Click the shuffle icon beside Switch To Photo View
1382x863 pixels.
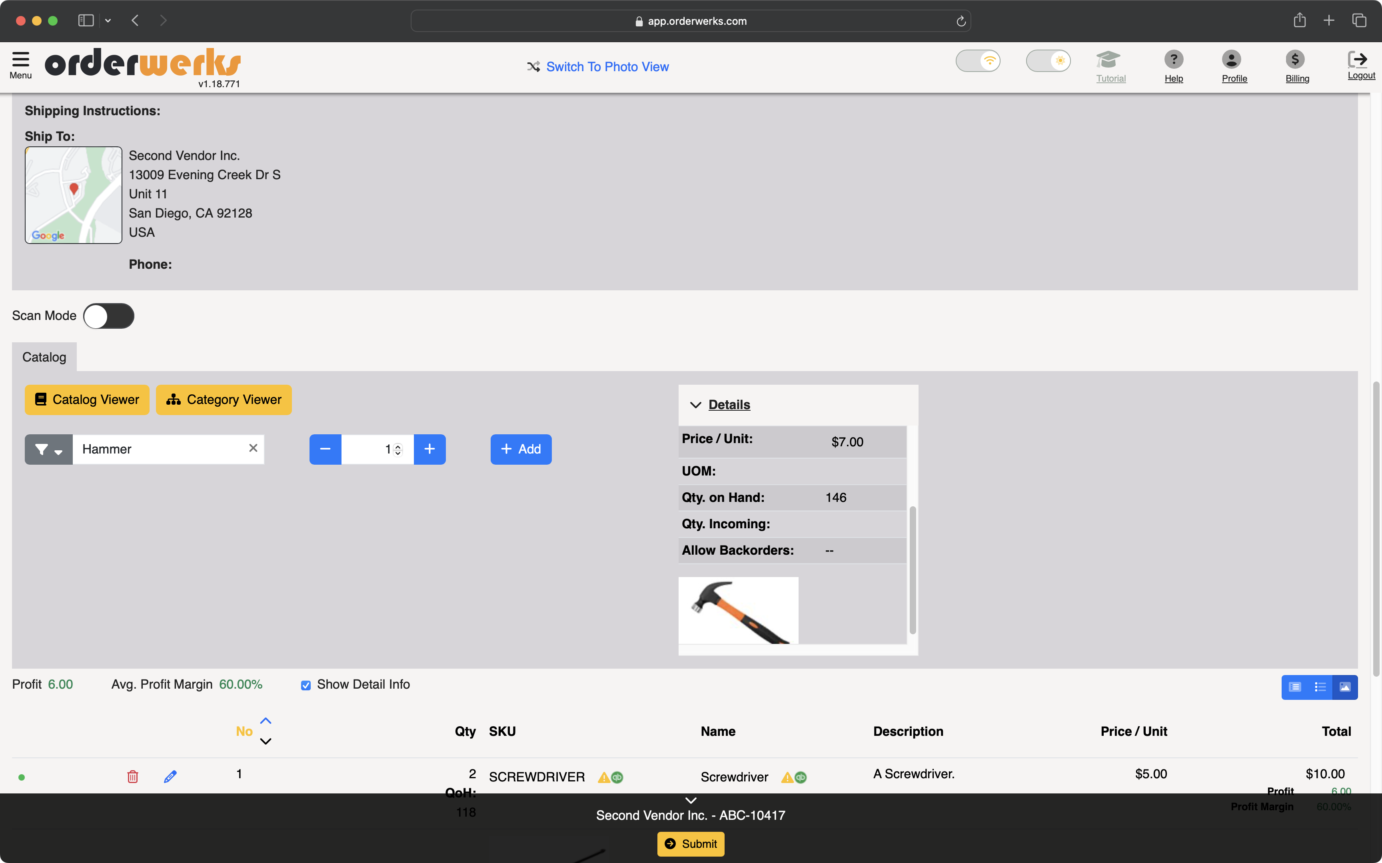point(533,67)
